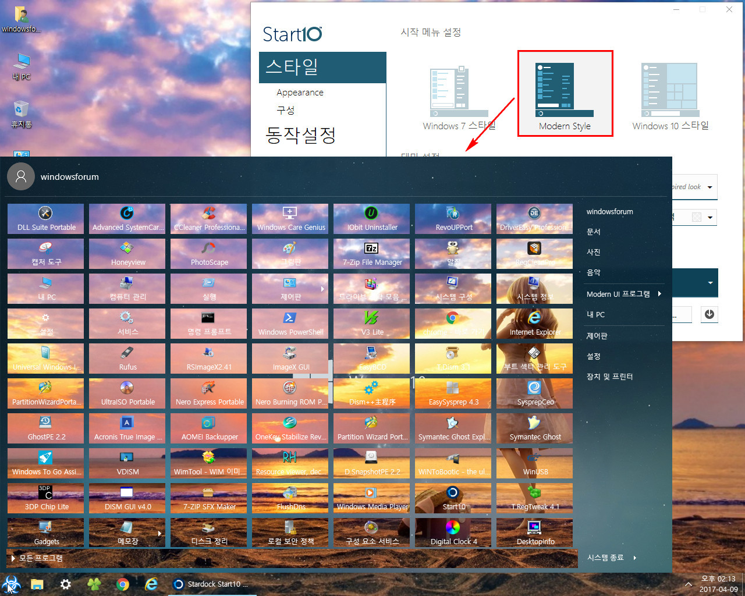Open V3 Lite tile
The image size is (745, 596).
pos(372,324)
